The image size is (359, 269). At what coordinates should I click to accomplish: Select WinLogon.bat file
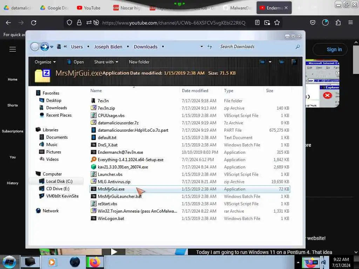[x=111, y=219]
